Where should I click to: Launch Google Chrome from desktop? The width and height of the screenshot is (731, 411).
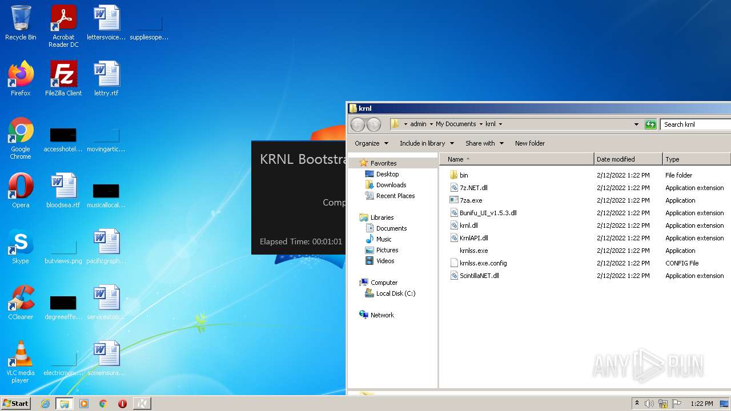(x=21, y=138)
